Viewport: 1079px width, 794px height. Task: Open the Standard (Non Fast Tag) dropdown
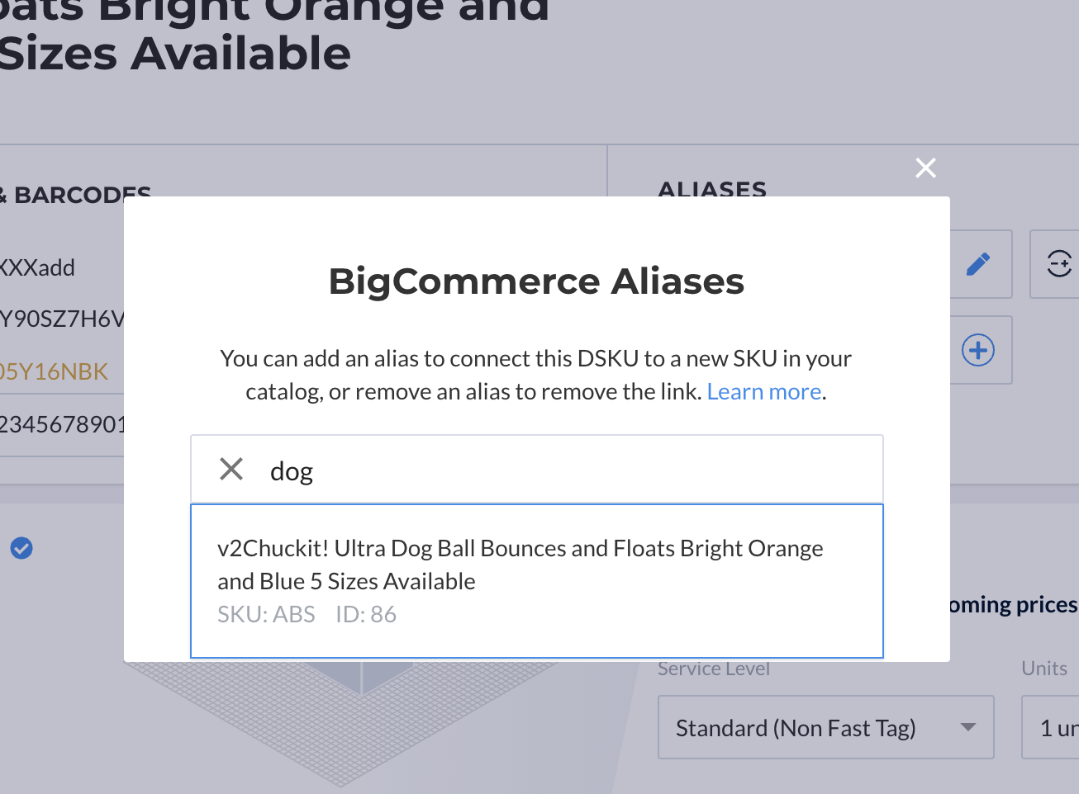pyautogui.click(x=826, y=727)
